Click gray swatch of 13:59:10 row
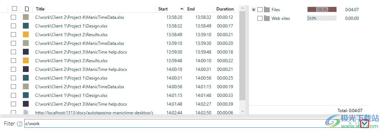 point(26,43)
